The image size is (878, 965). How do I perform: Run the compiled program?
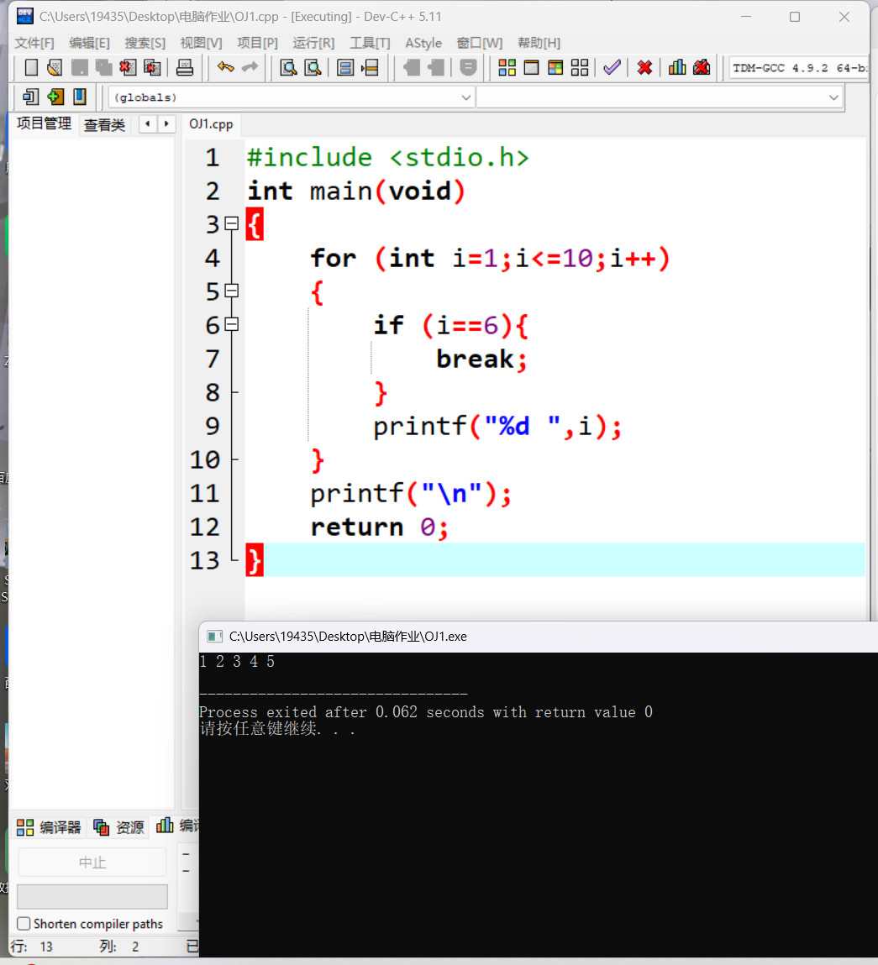tap(531, 68)
